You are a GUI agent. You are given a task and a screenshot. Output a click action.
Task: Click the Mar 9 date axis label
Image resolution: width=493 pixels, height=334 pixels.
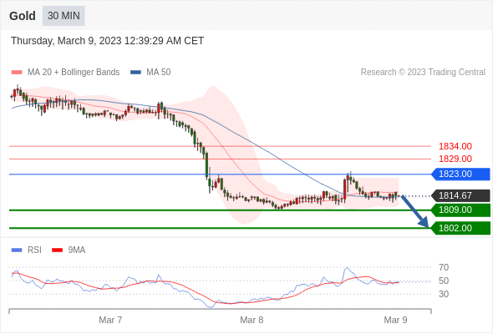395,320
